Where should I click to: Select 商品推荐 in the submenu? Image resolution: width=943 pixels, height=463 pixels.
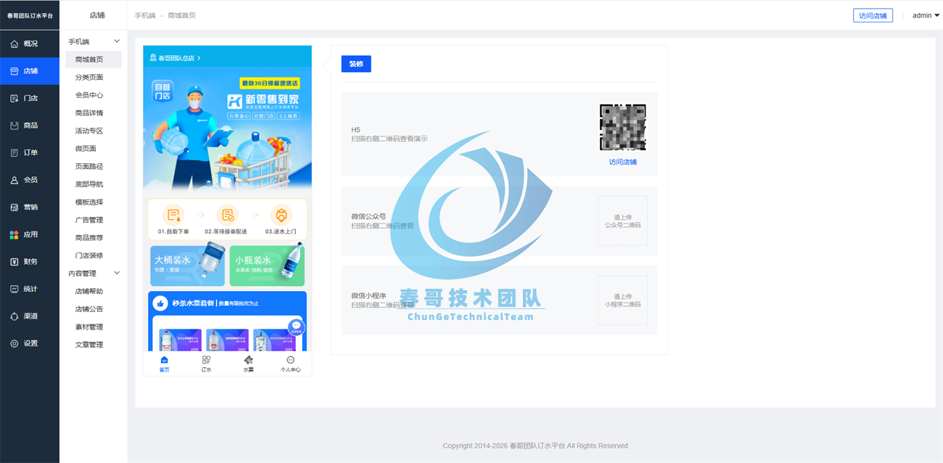coord(89,237)
